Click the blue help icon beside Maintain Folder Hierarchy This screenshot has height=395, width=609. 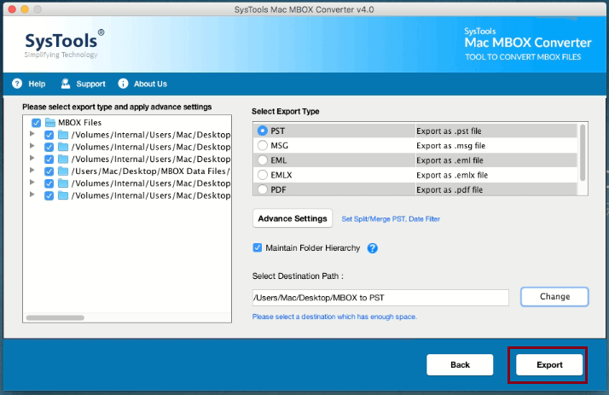pos(373,248)
